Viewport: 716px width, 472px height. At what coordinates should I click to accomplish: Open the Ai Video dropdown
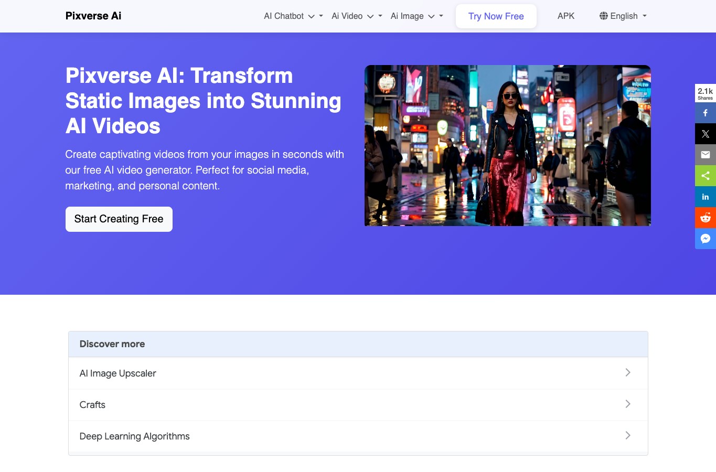point(357,16)
